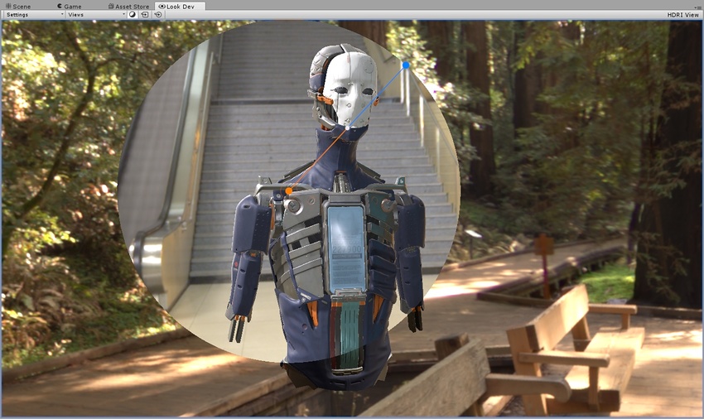Click the robot's glowing chest display panel
The image size is (704, 419).
click(345, 248)
